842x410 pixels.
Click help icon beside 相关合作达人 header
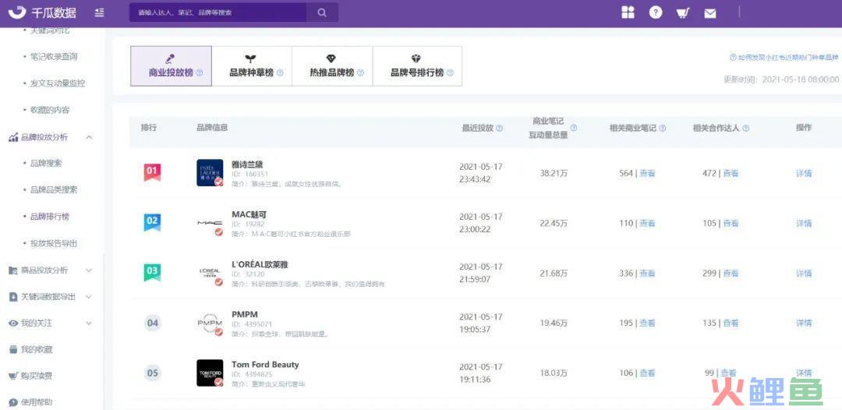[x=745, y=129]
